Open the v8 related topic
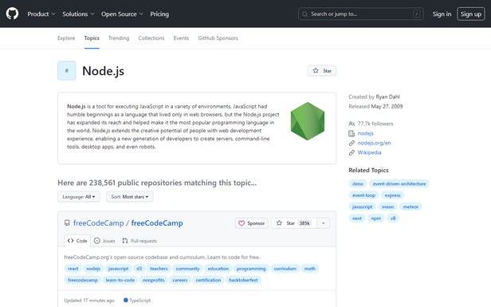This screenshot has width=491, height=307. 393,218
